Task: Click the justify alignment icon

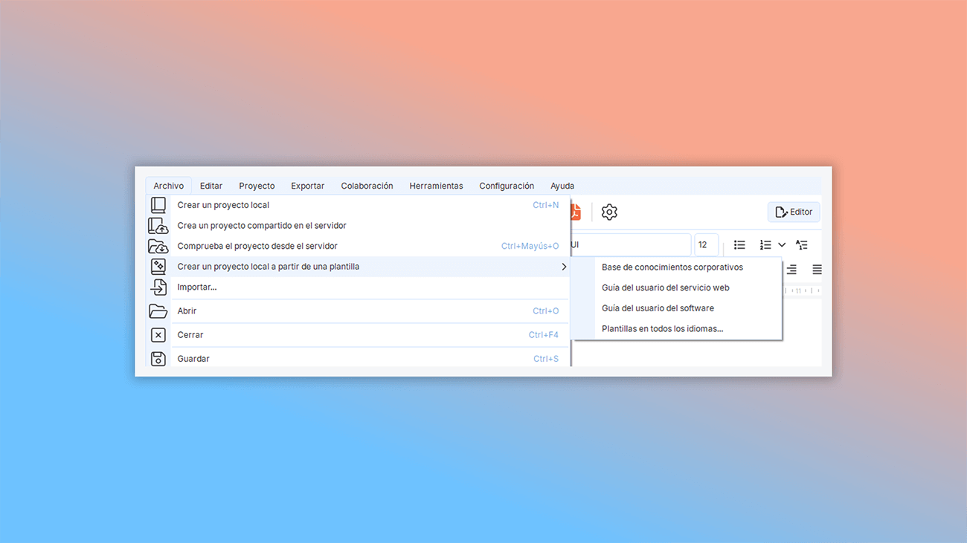Action: tap(817, 269)
